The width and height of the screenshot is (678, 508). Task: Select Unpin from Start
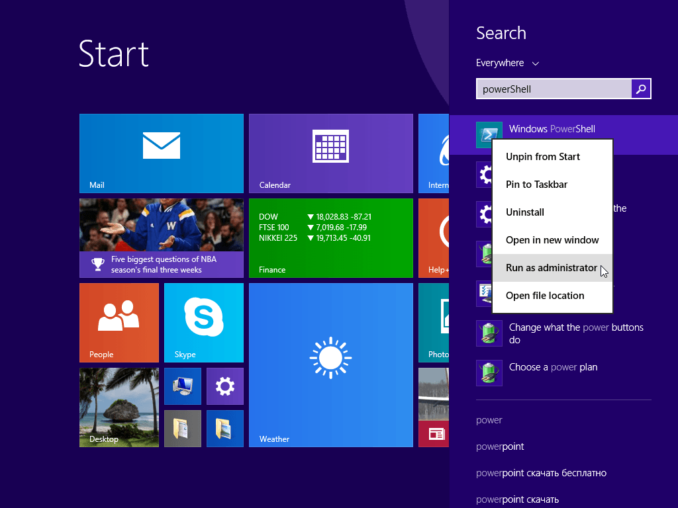pyautogui.click(x=542, y=157)
